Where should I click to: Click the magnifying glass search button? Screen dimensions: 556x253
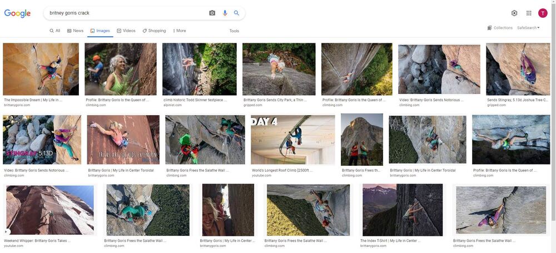point(236,13)
